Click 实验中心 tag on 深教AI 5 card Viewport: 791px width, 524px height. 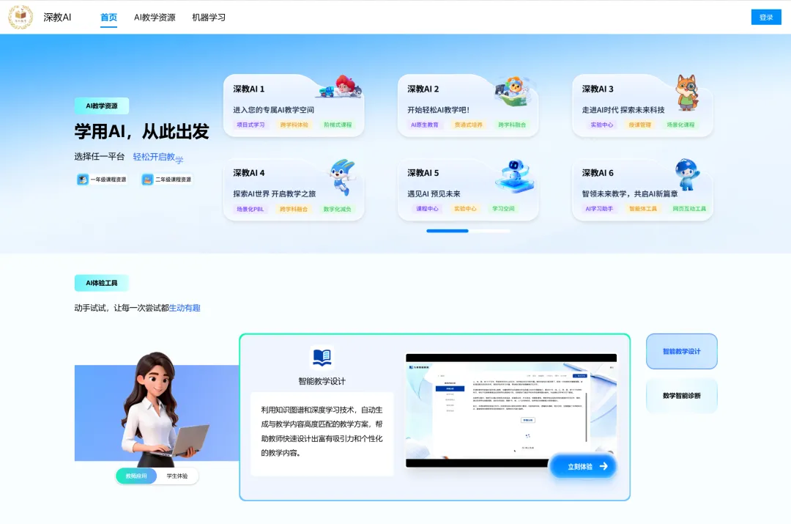[465, 208]
